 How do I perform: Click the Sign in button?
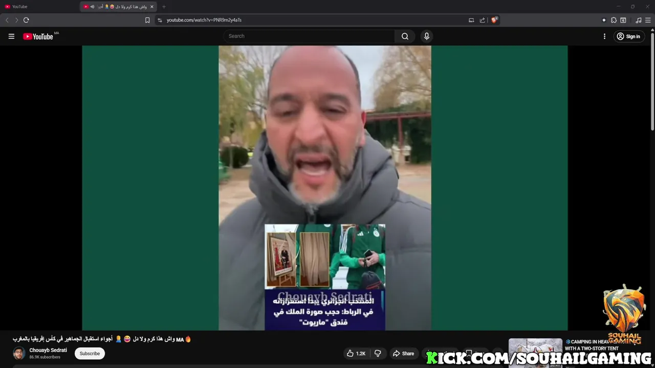point(628,36)
